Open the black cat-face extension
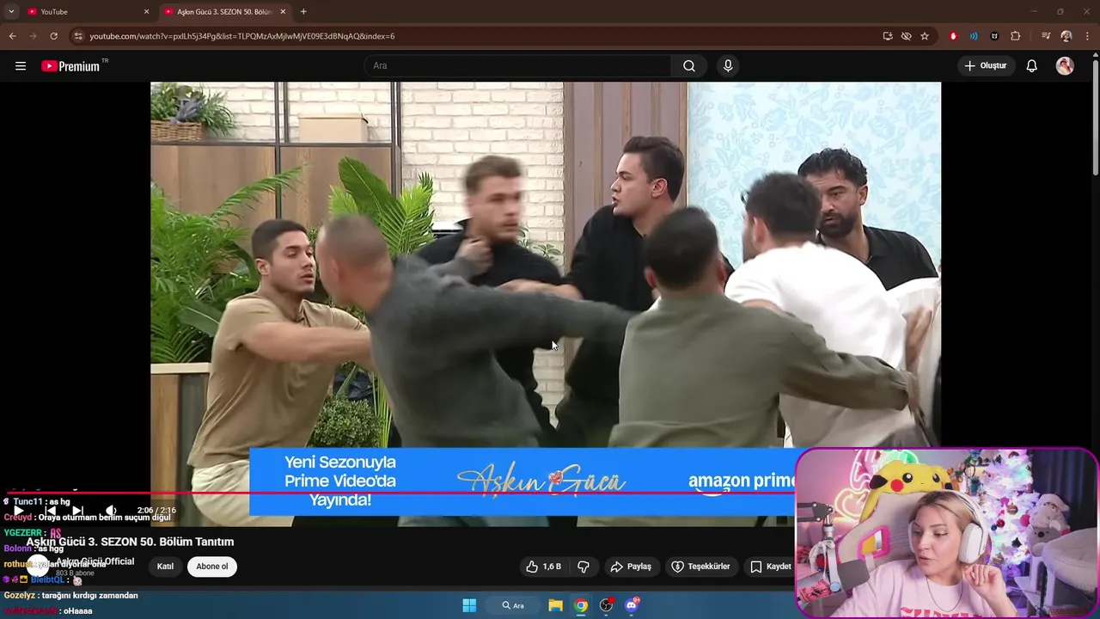 coord(994,36)
